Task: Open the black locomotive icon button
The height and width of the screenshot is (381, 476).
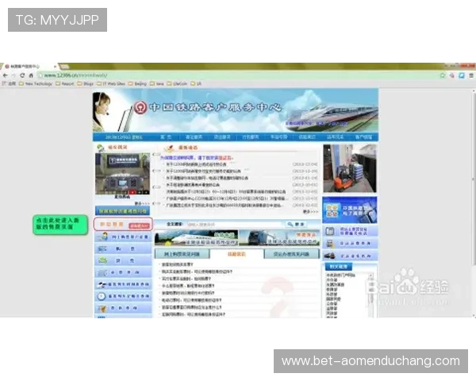Action: [350, 256]
